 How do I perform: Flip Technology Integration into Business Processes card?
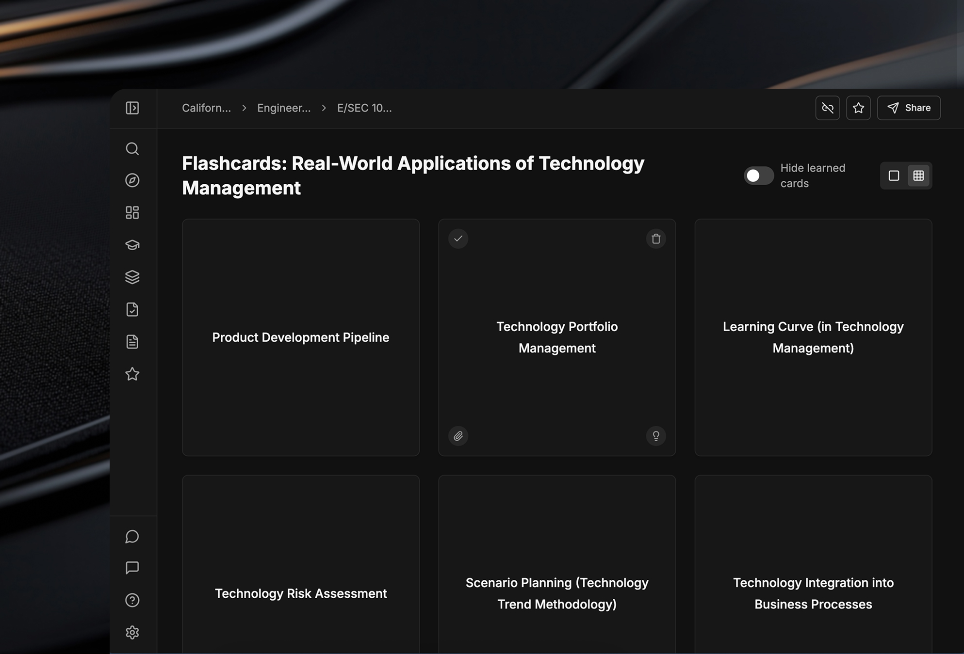[813, 565]
